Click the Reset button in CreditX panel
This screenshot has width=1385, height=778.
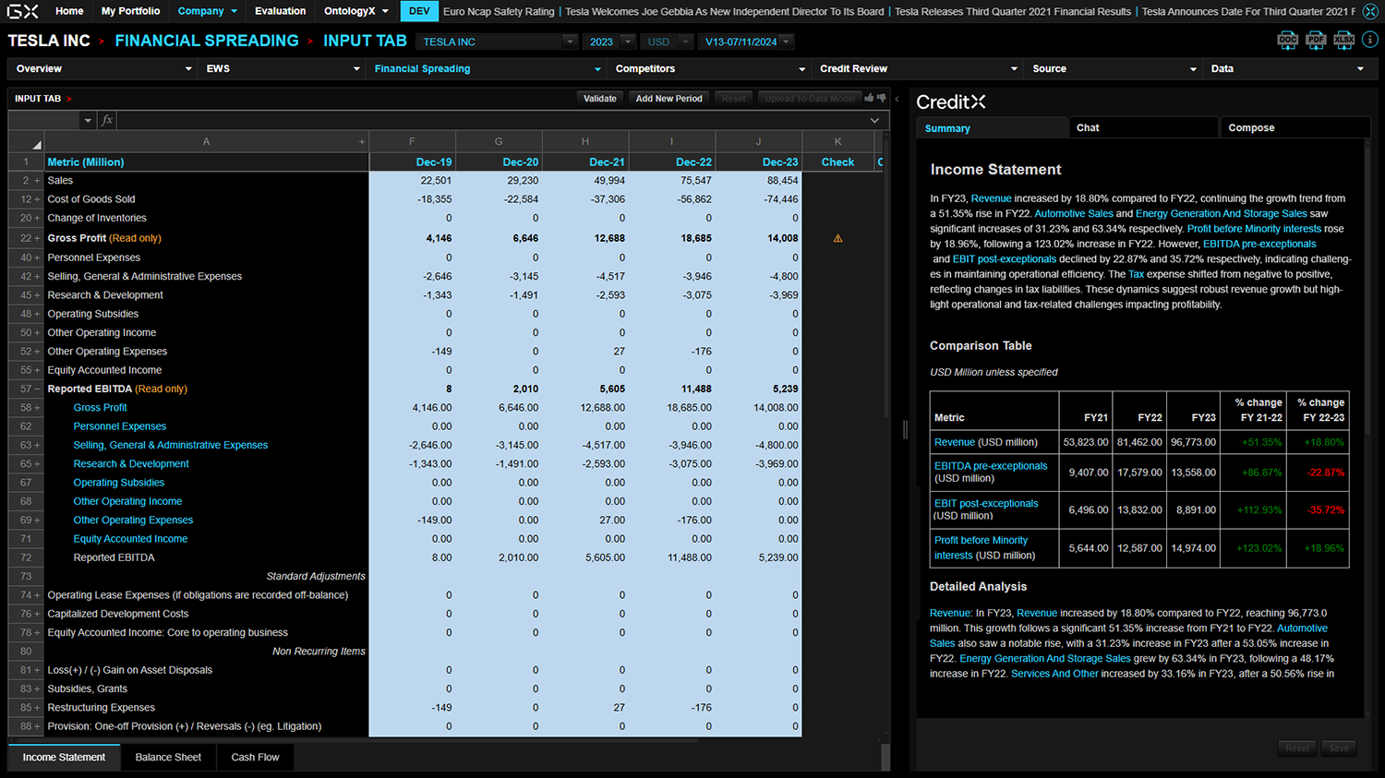click(1297, 748)
